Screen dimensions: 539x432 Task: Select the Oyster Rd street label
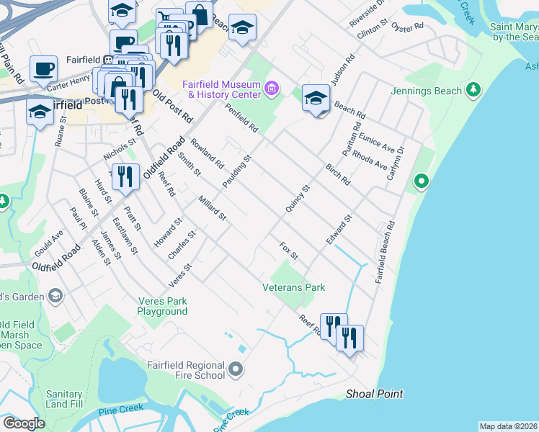pos(407,27)
